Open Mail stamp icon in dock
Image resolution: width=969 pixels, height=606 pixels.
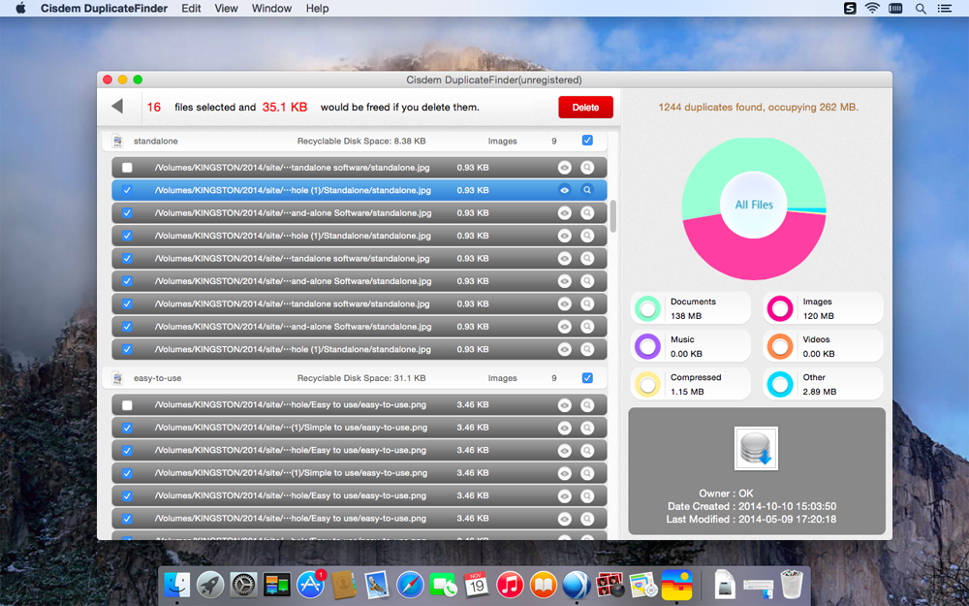click(376, 584)
